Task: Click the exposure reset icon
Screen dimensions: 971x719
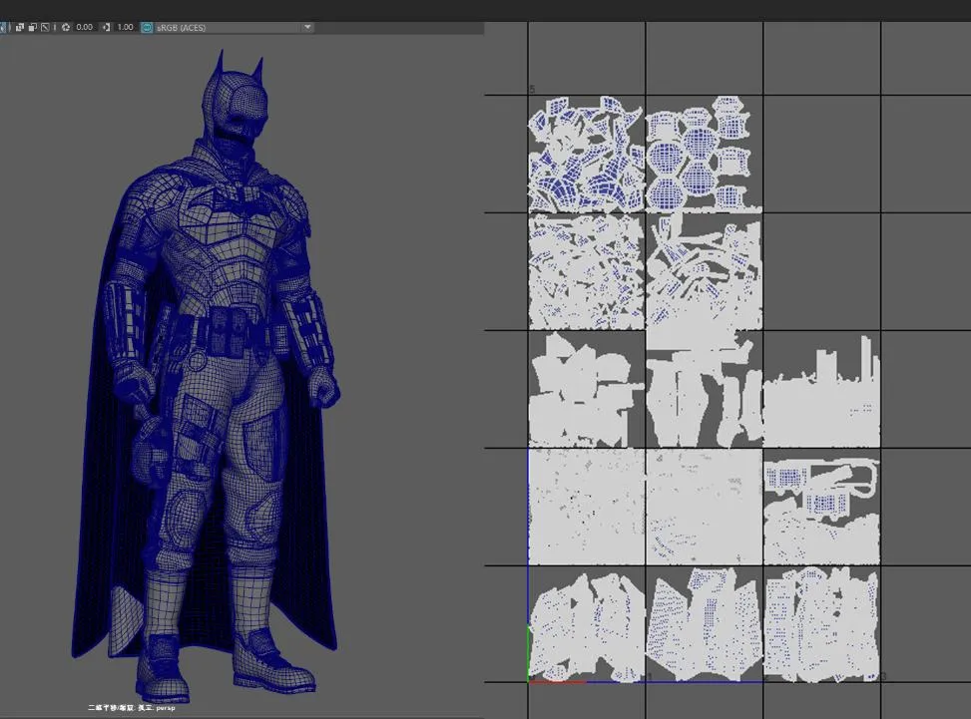Action: tap(66, 27)
